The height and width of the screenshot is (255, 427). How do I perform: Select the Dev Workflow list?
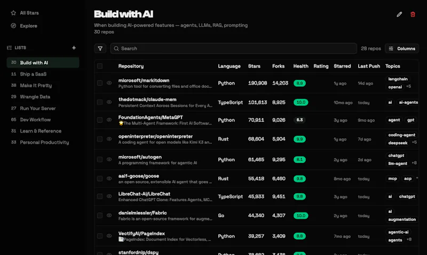coord(43,119)
